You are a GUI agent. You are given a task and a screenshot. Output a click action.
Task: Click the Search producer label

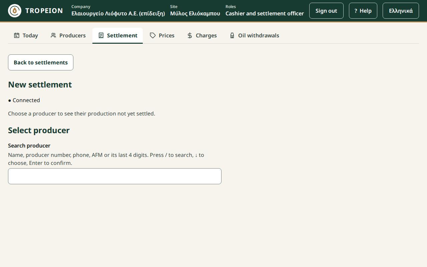(x=29, y=146)
